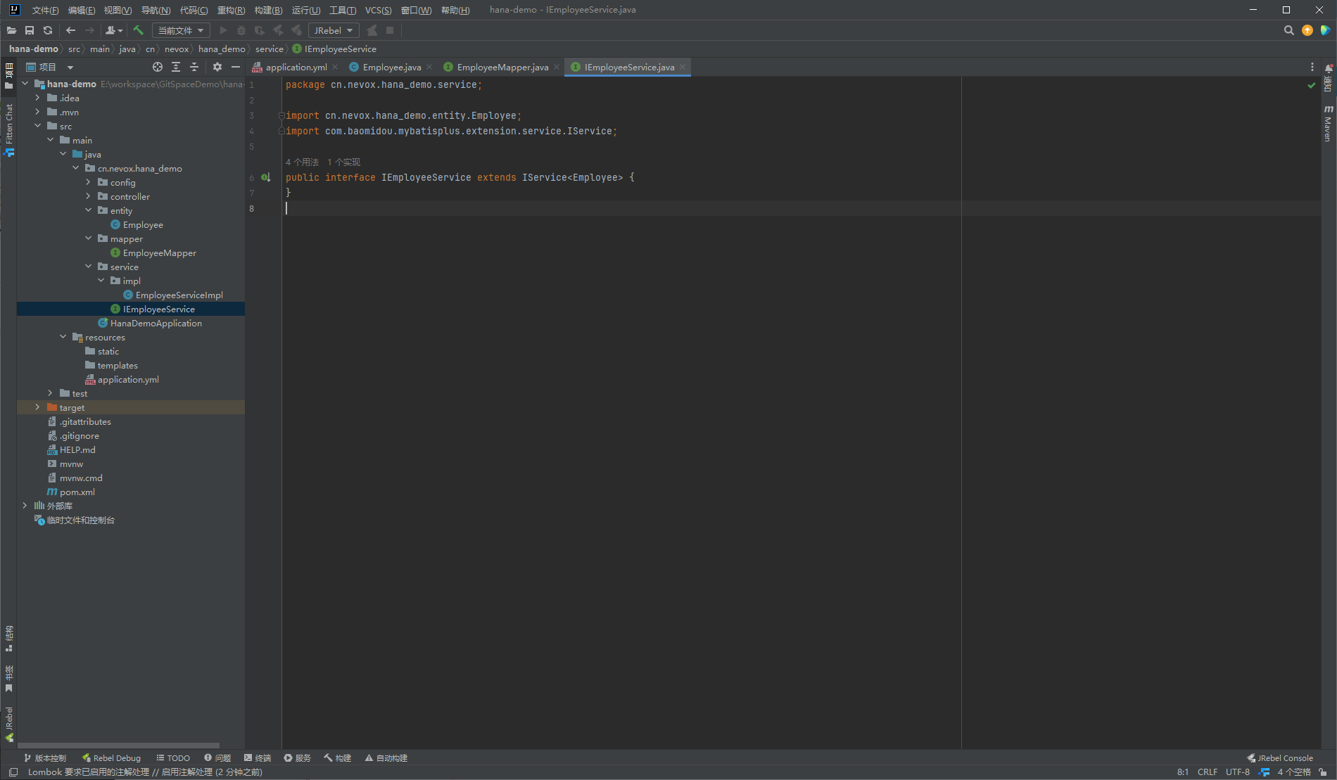Click the hana_demo breadcrumb
The image size is (1337, 780).
pos(222,49)
